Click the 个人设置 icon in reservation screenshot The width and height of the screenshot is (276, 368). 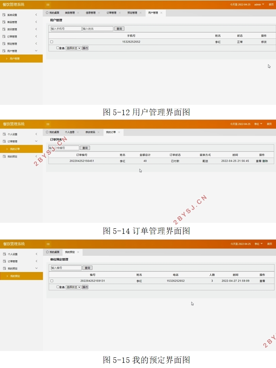coord(4,254)
